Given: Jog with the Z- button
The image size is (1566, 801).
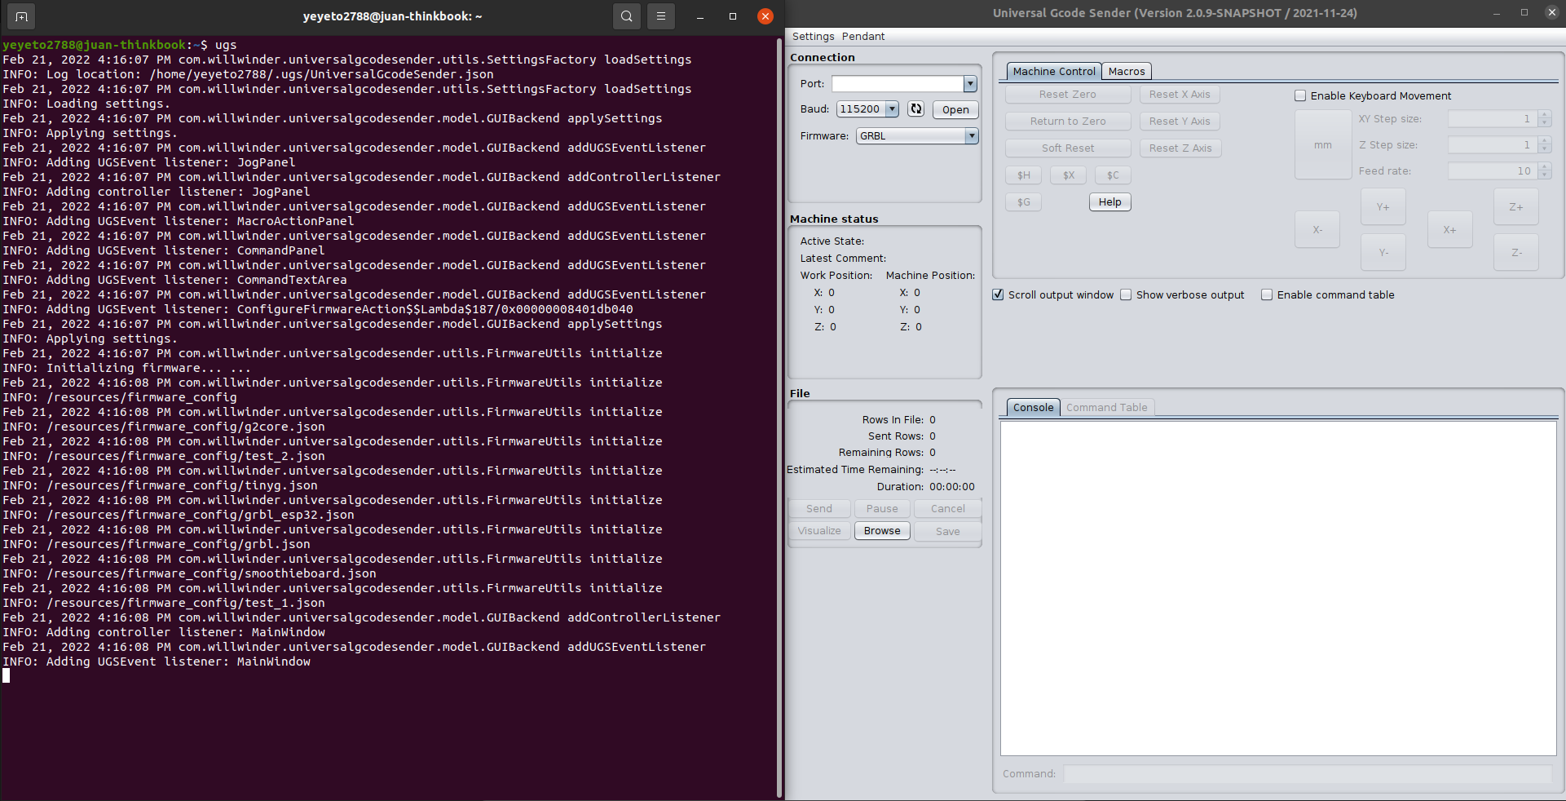Looking at the screenshot, I should pyautogui.click(x=1515, y=253).
